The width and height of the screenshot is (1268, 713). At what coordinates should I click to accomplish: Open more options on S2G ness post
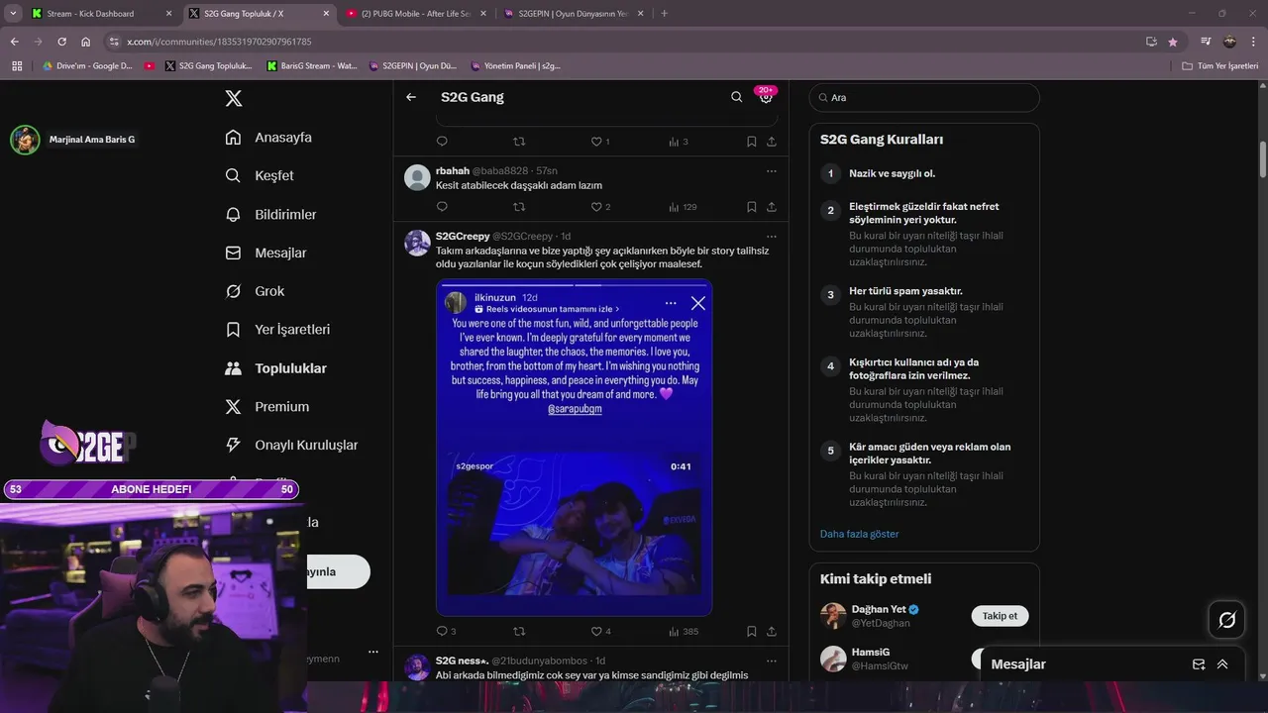point(771,661)
